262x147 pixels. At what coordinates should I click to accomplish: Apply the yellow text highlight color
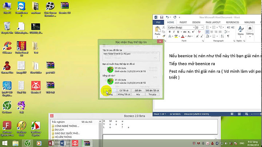(176, 36)
